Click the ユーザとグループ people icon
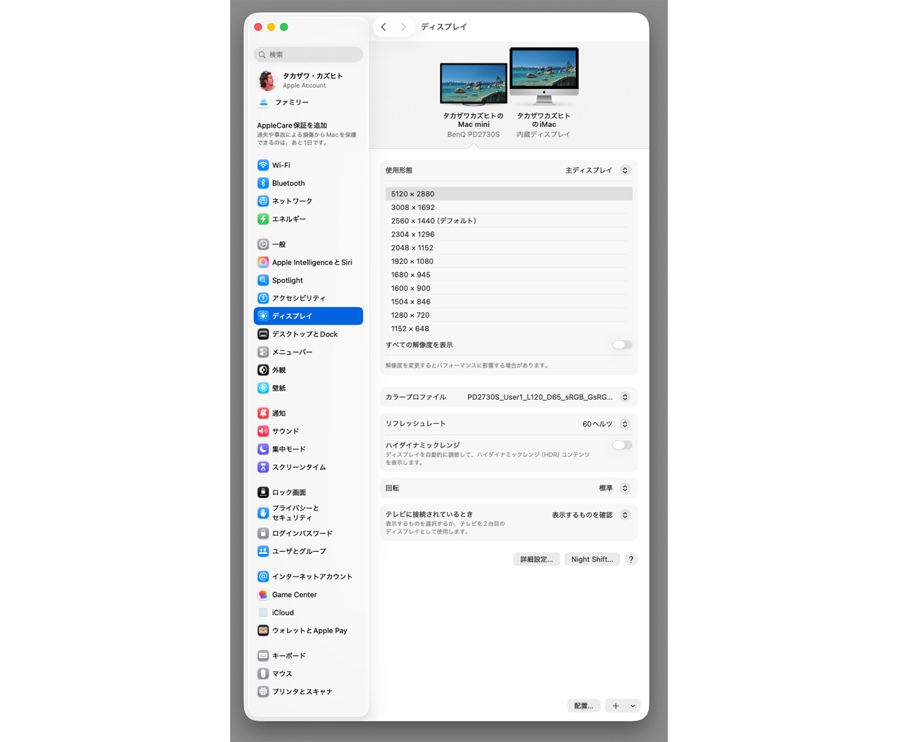This screenshot has height=742, width=898. 263,551
